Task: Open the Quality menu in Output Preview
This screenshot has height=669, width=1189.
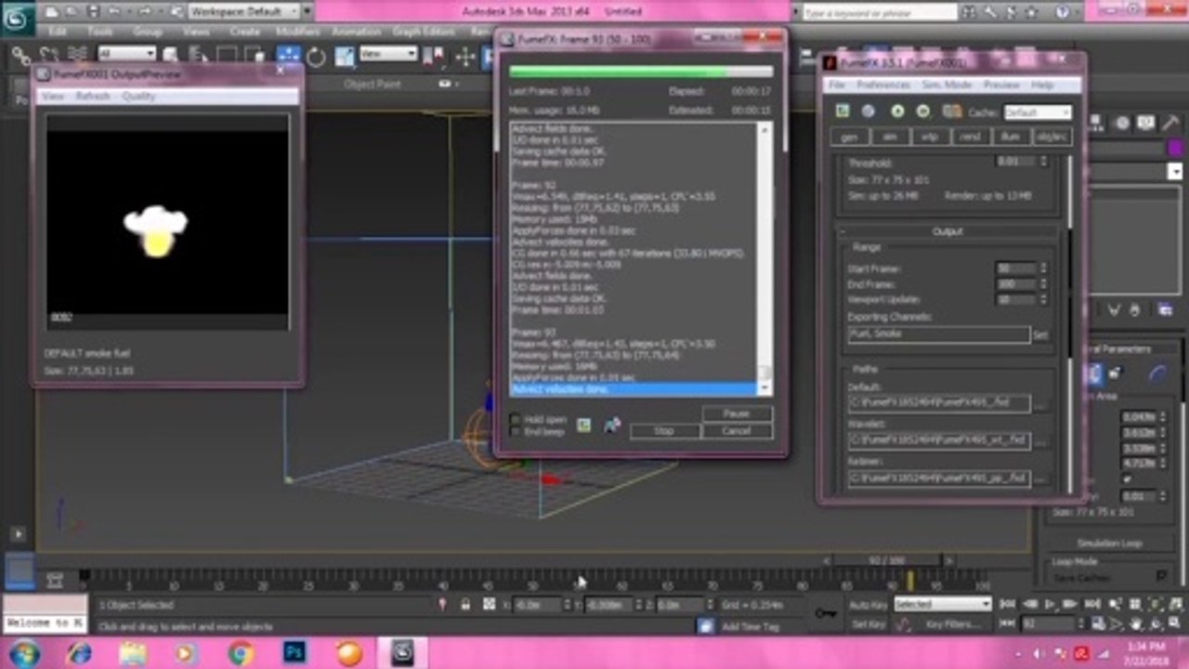Action: point(138,97)
